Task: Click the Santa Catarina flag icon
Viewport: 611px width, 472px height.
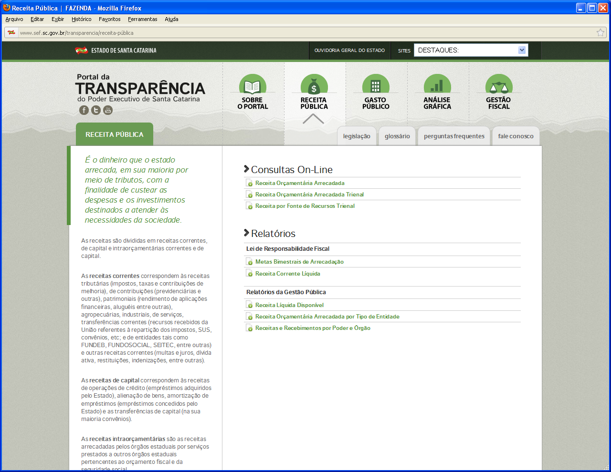Action: 82,51
